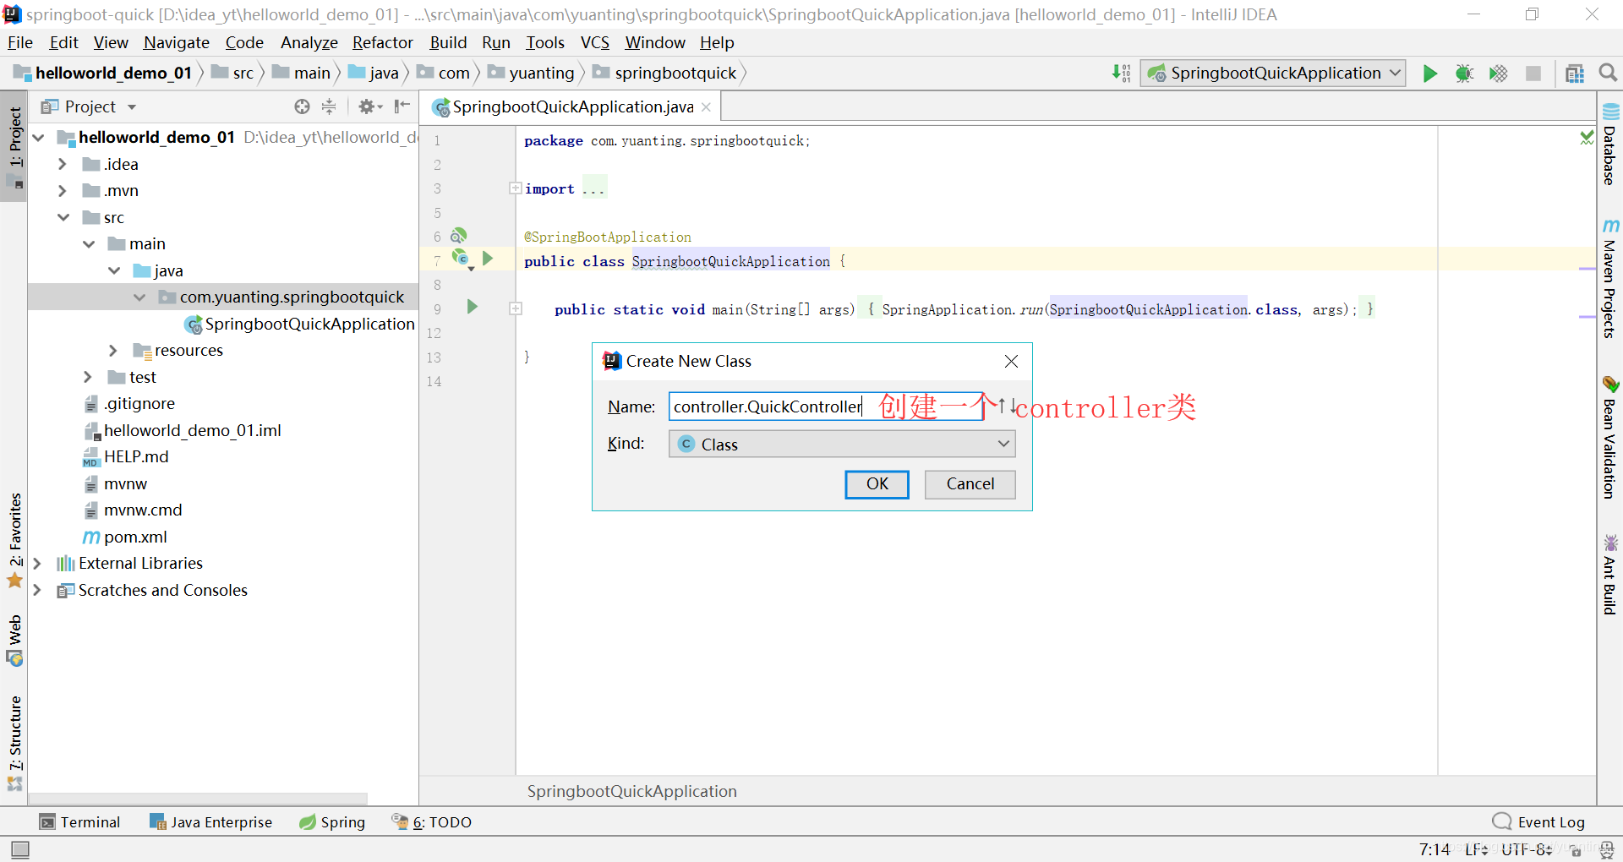Click run gutter icon beside class declaration
Viewport: 1623px width, 862px height.
[x=488, y=259]
